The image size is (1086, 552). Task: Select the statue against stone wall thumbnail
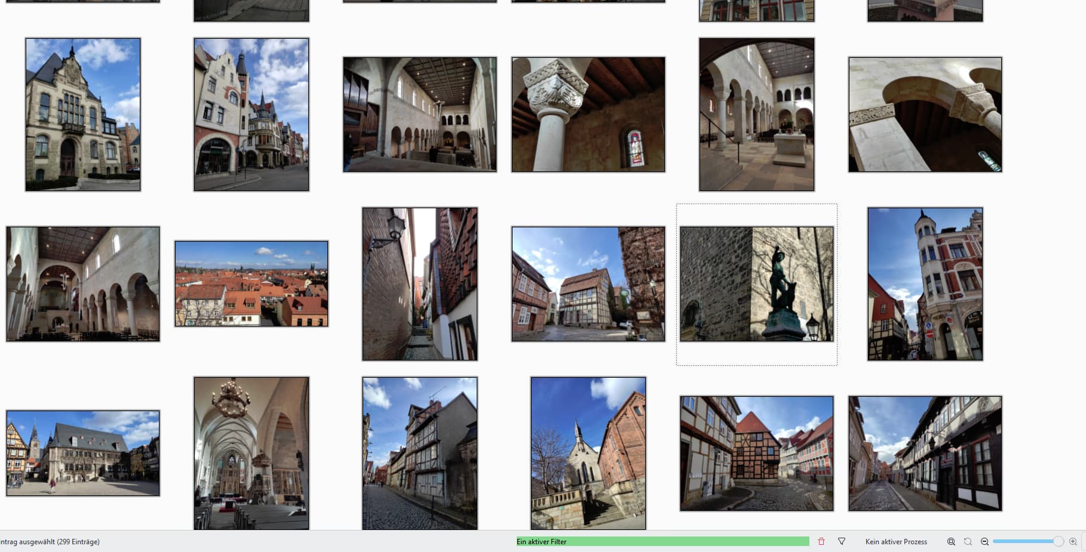pos(757,284)
